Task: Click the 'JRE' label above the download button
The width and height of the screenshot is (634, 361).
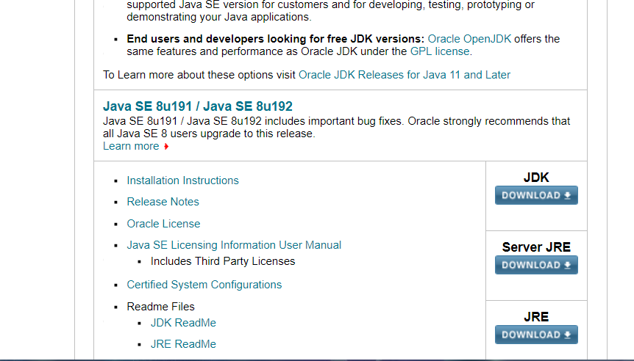Action: coord(536,317)
